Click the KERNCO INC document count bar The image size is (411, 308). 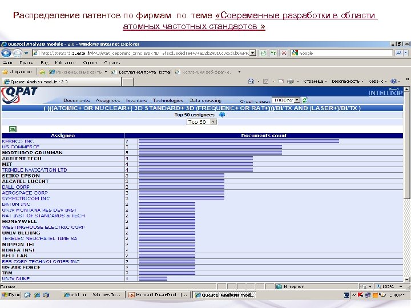pyautogui.click(x=239, y=141)
